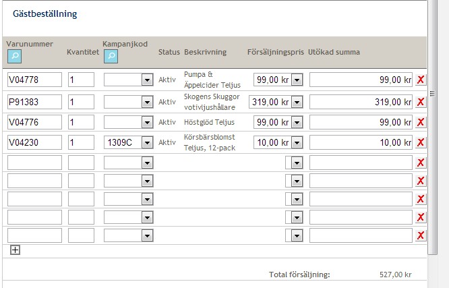Open price dropdown on last empty row
Screen dimensions: 449x288
(297, 235)
